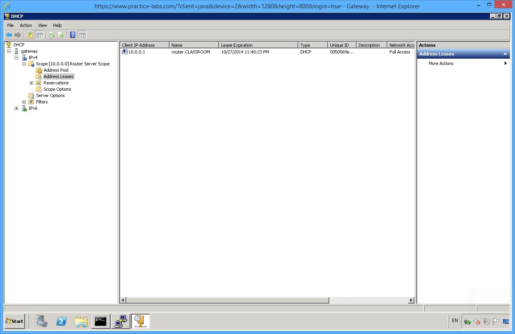Expand the IPv6 tree node

[x=16, y=108]
